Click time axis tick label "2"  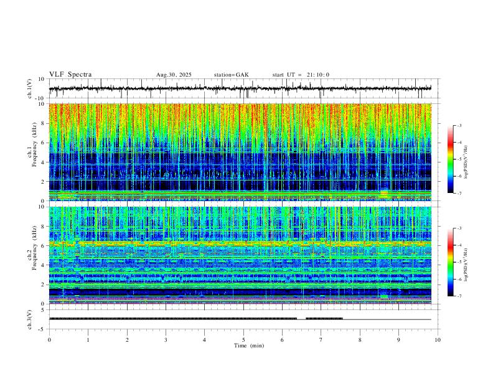coord(127,340)
